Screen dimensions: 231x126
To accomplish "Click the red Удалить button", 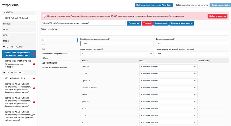I will click(147, 23).
